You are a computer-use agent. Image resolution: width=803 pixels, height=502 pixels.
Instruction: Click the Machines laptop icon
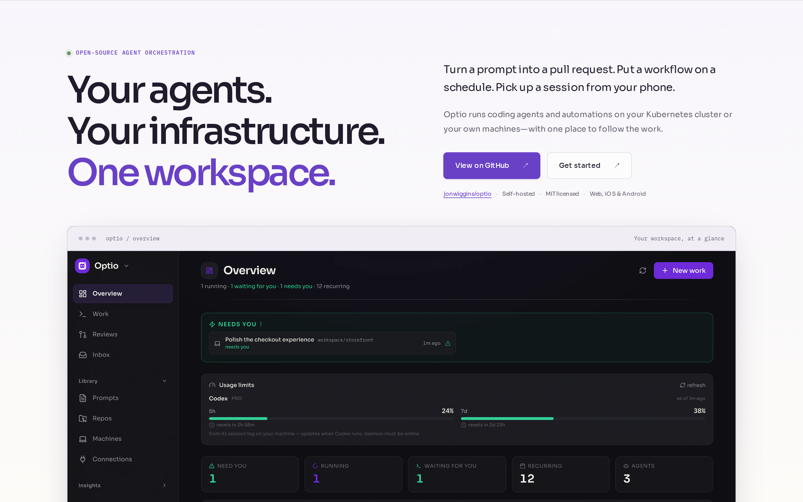pyautogui.click(x=83, y=439)
